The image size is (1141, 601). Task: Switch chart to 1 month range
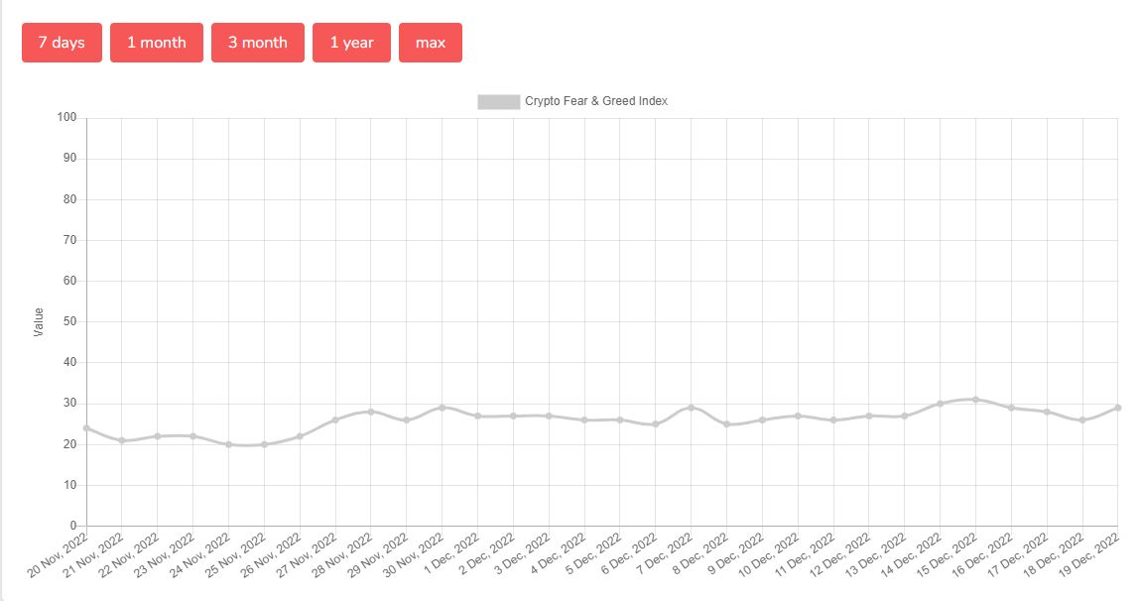[x=157, y=43]
